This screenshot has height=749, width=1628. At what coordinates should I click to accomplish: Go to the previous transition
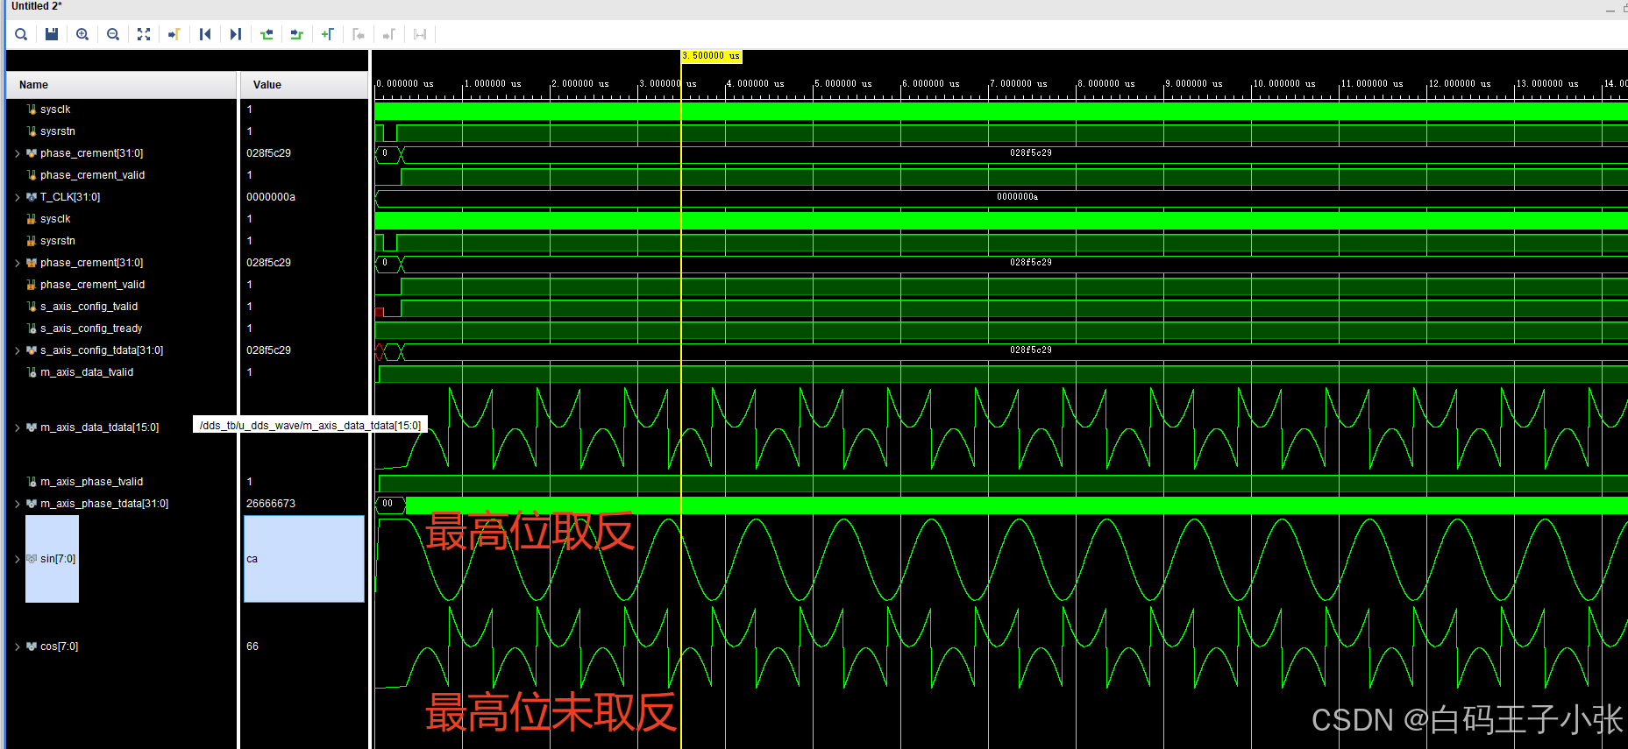pos(267,34)
